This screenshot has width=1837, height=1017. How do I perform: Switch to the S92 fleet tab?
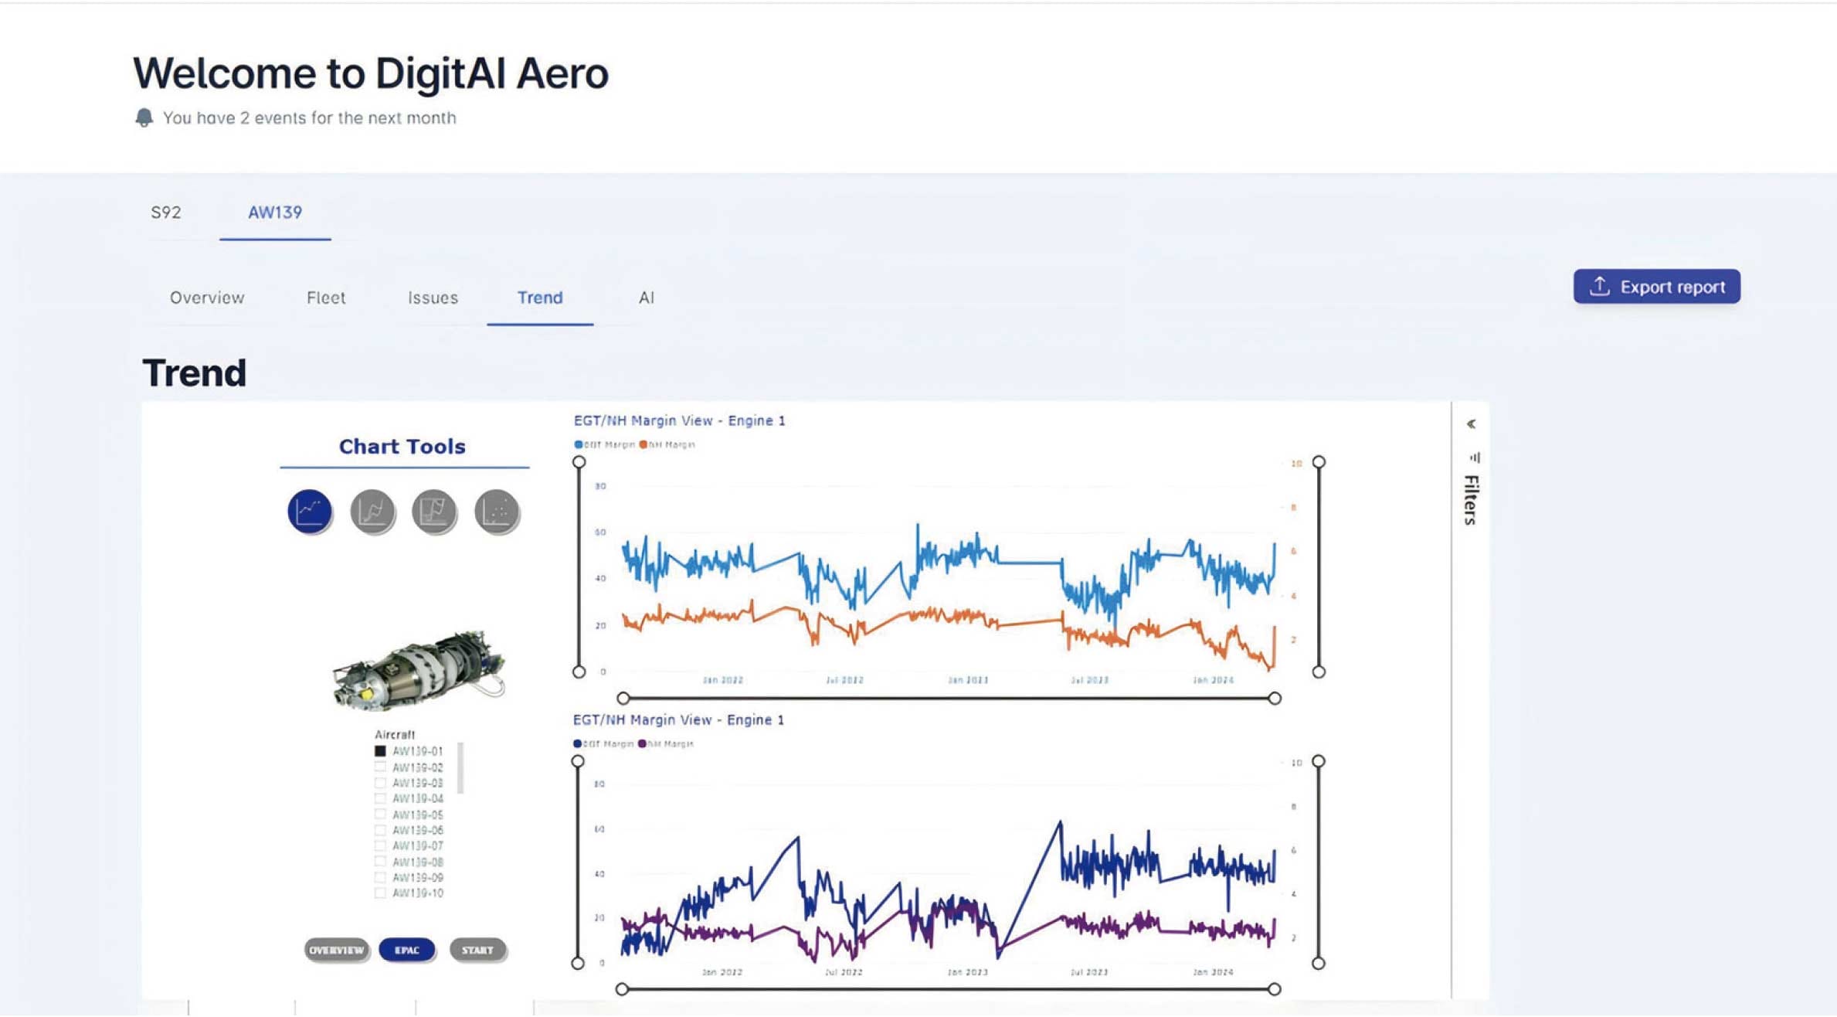coord(165,213)
